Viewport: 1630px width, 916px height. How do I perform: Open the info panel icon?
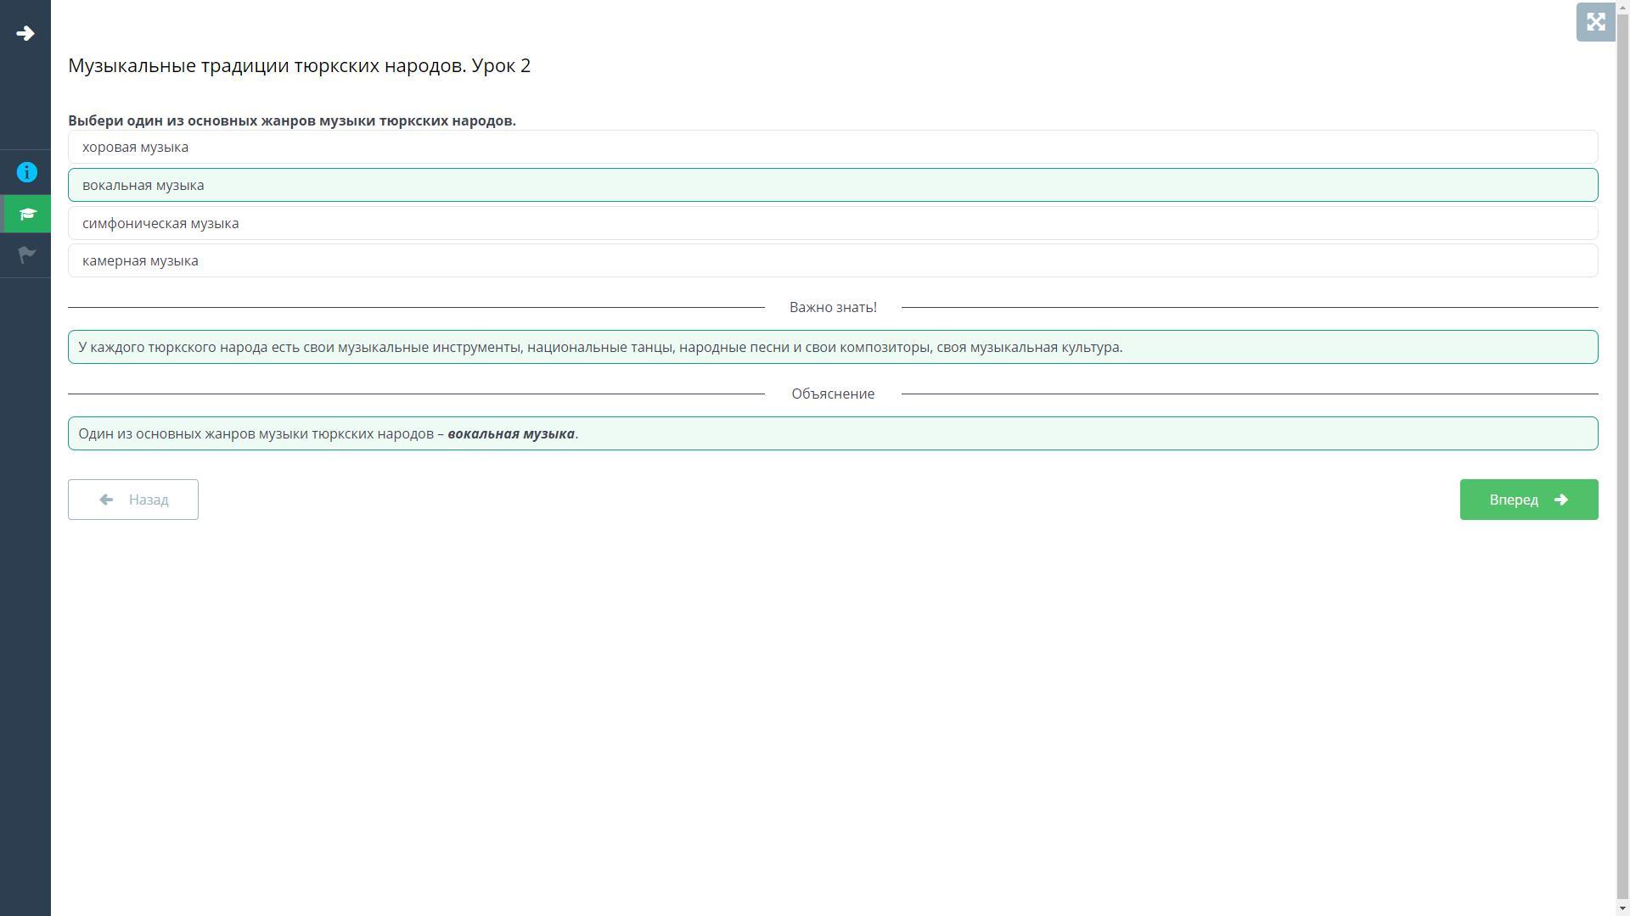coord(27,173)
